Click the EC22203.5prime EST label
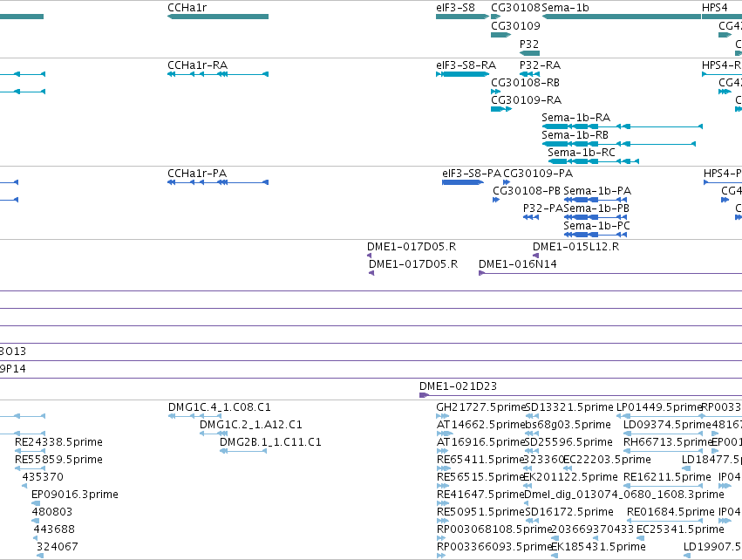The height and width of the screenshot is (560, 742). coord(607,460)
